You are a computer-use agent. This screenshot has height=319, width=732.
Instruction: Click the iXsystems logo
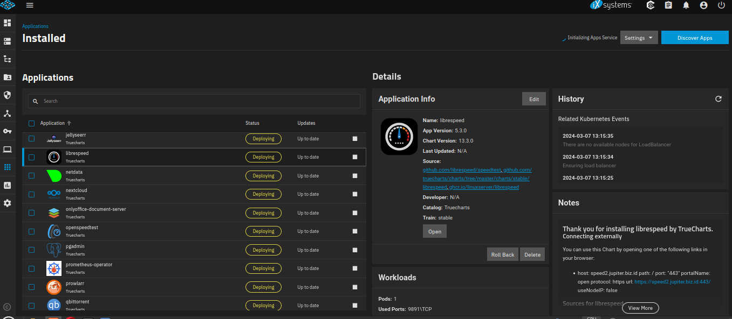[x=610, y=5]
